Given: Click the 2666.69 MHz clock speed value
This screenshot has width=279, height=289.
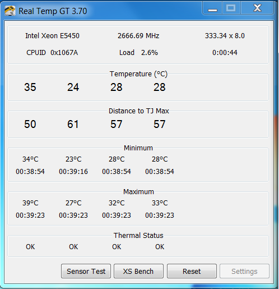Looking at the screenshot, I should click(138, 36).
